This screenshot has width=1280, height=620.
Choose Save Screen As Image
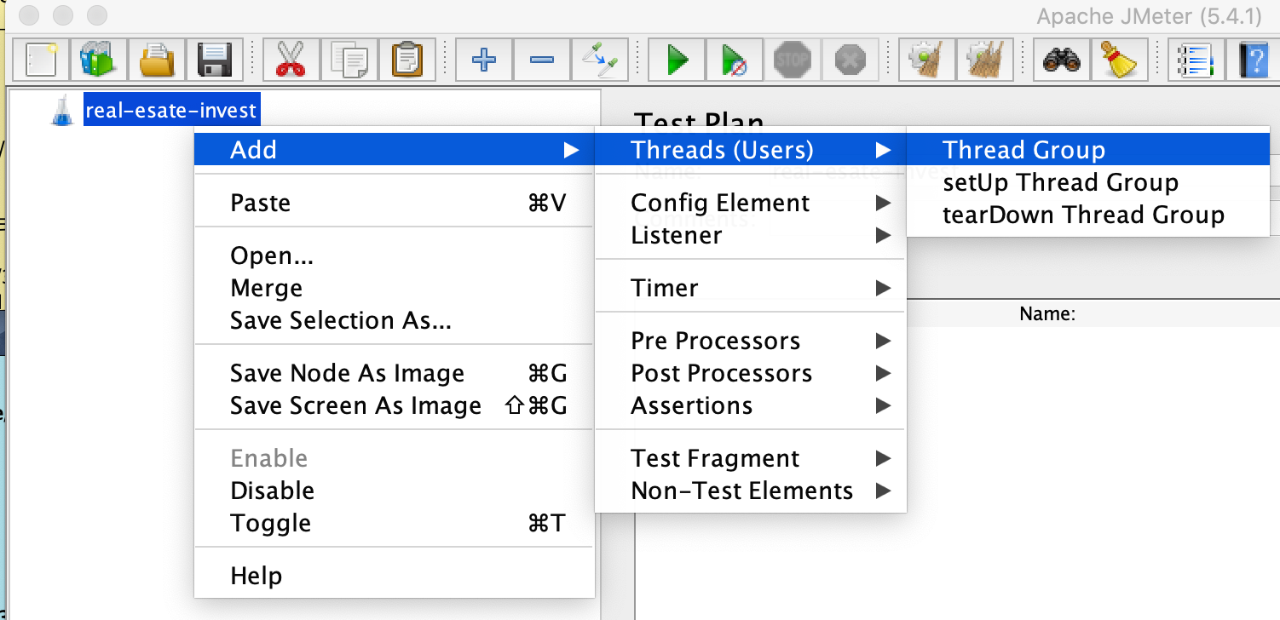click(395, 405)
